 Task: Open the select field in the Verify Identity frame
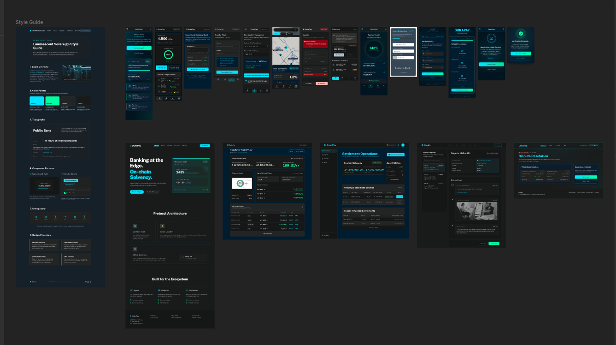point(433,67)
